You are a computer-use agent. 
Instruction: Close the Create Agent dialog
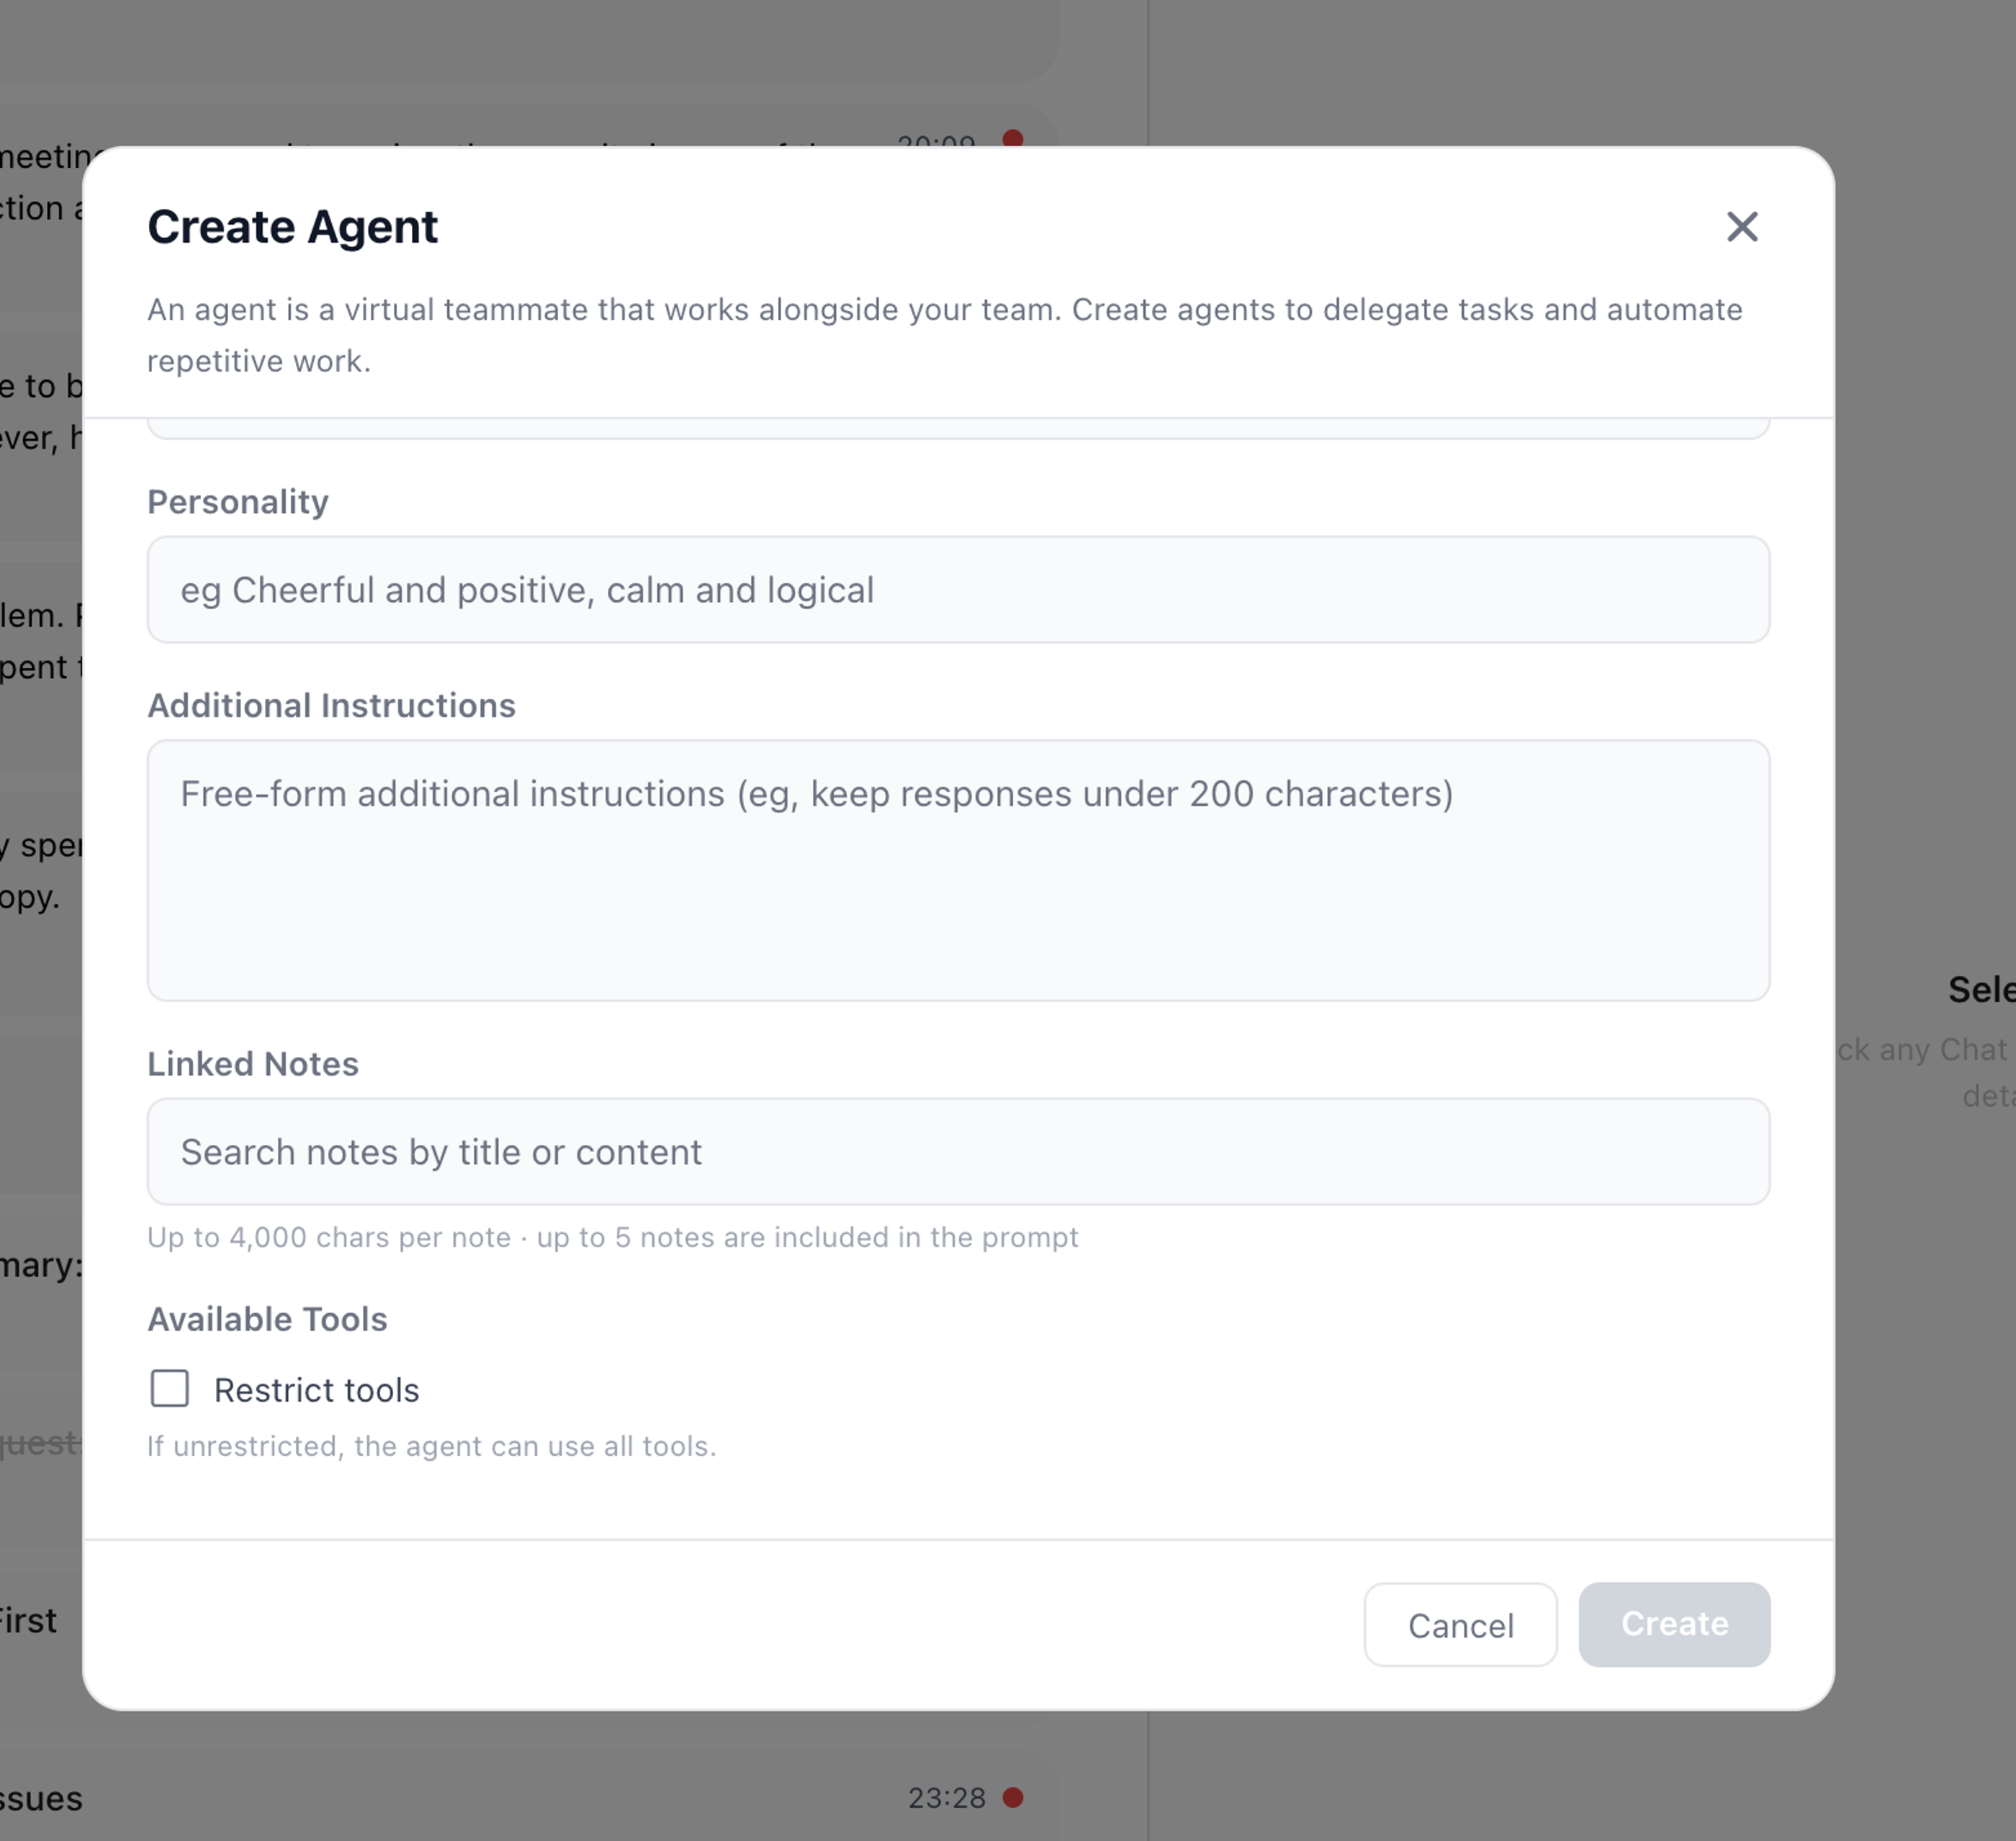pos(1742,227)
